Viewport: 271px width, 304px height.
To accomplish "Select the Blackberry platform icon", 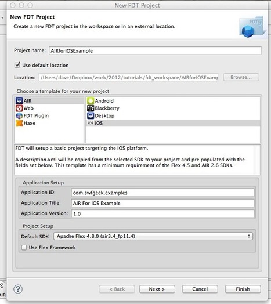I will [91, 108].
